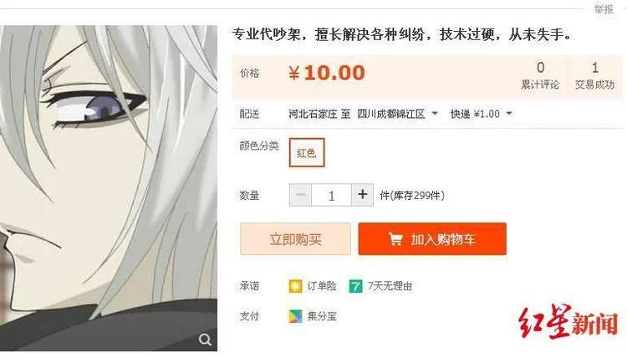Select the 红色 color option
The image size is (627, 358).
[307, 152]
